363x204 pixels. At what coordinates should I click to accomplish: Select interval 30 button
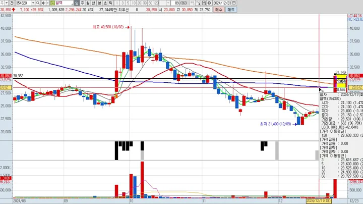145,3
